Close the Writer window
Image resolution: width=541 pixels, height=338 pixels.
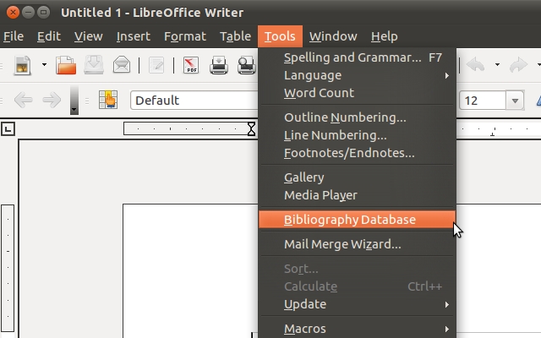[13, 13]
